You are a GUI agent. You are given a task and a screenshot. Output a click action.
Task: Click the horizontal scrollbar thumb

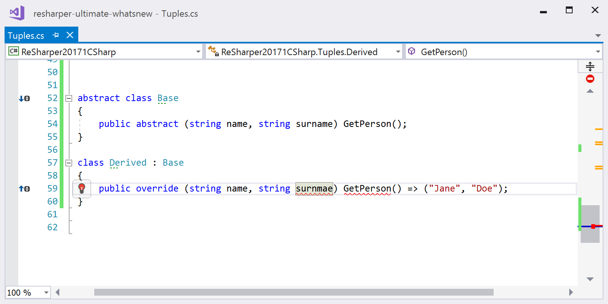(294, 292)
